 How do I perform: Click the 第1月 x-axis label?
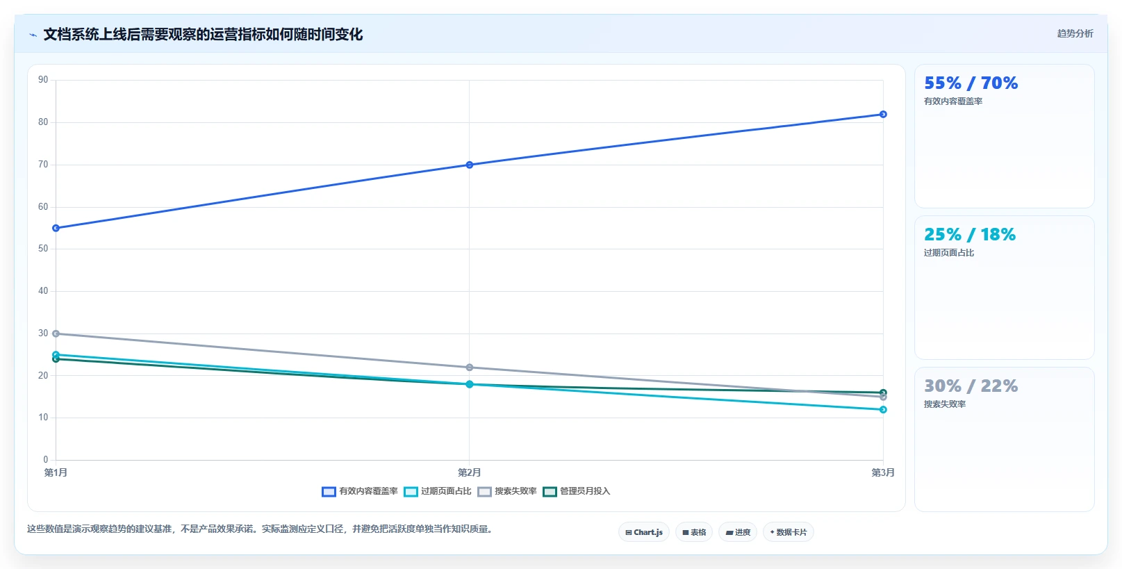click(x=56, y=472)
